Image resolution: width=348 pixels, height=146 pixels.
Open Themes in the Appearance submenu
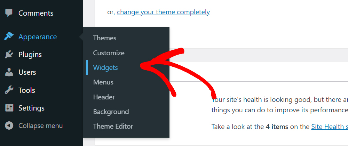104,38
